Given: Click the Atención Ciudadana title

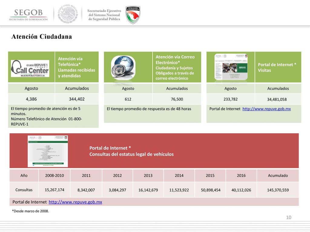Looking at the screenshot, I should tap(42, 37).
